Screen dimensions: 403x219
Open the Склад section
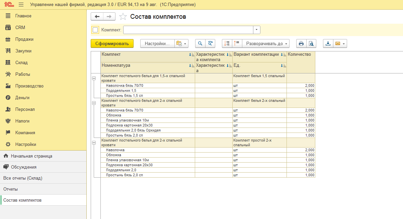pyautogui.click(x=21, y=62)
